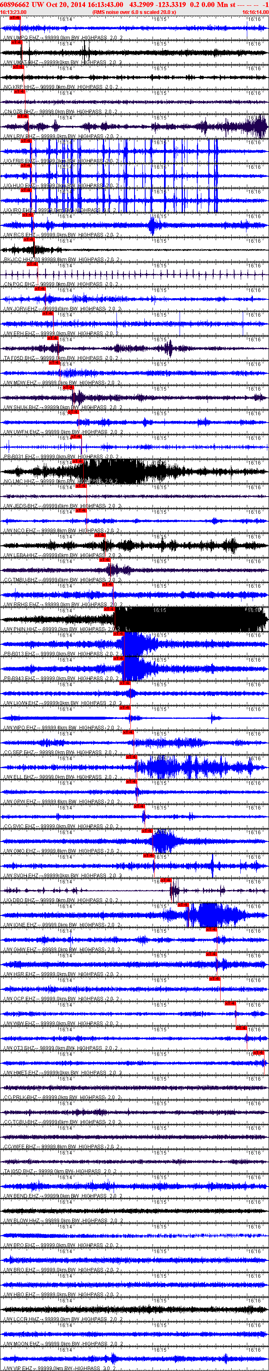This screenshot has width=269, height=1371.
Task: Click the 'CC PRLK BHZ' trace label
Action: tap(21, 1097)
